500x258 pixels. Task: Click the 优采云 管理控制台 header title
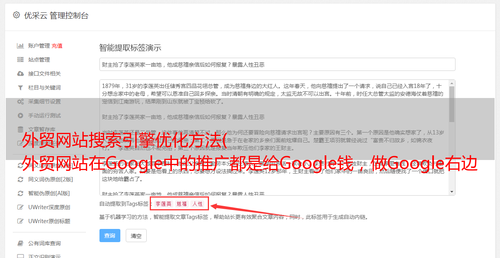click(x=57, y=15)
